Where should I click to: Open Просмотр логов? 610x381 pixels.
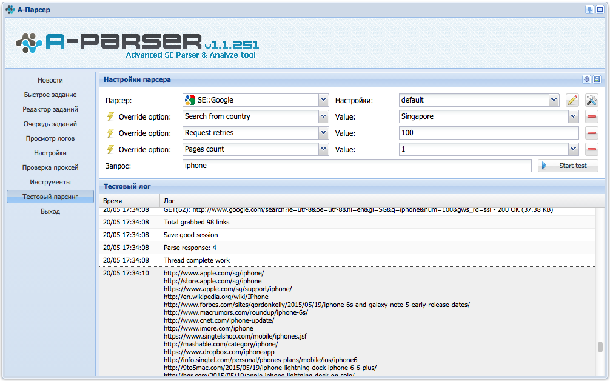(50, 138)
